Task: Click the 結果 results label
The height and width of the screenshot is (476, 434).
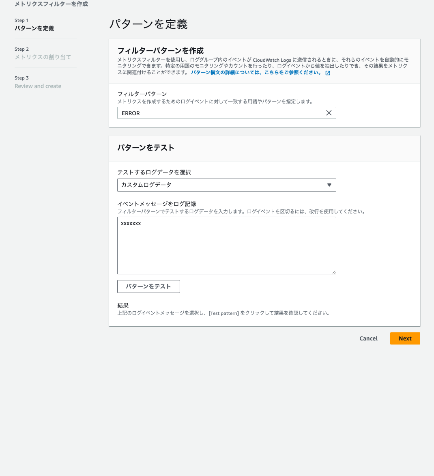Action: click(123, 306)
